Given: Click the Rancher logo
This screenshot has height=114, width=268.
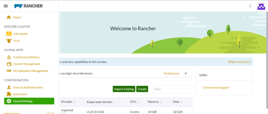Looking at the screenshot, I should coord(29,6).
